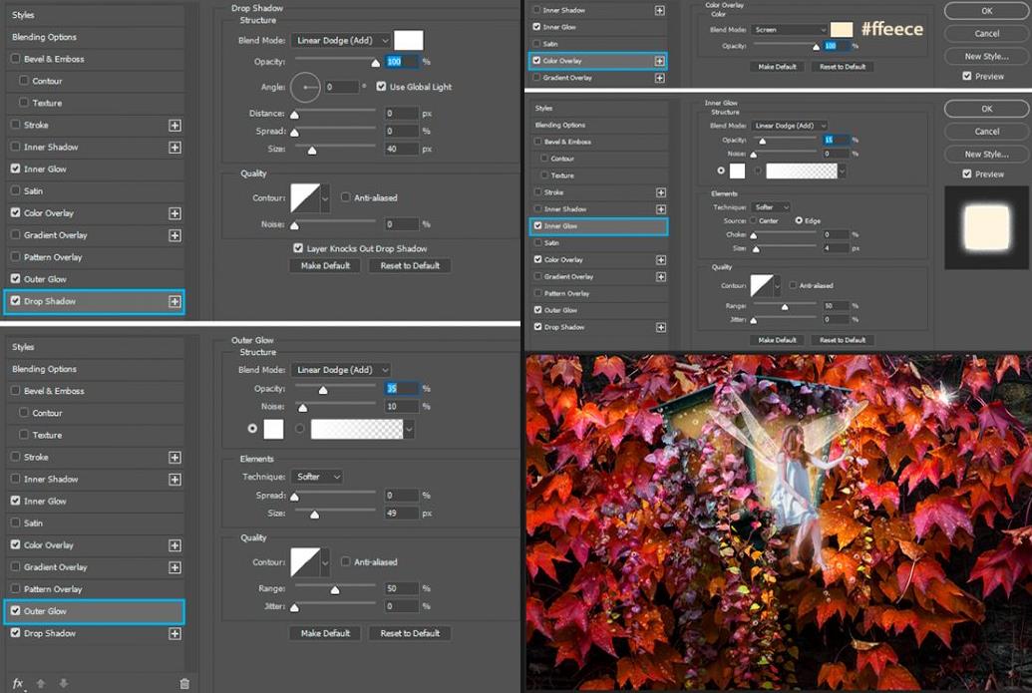Viewport: 1032px width, 693px height.
Task: Toggle Preview checkbox in Color Overlay dialog
Action: [x=967, y=76]
